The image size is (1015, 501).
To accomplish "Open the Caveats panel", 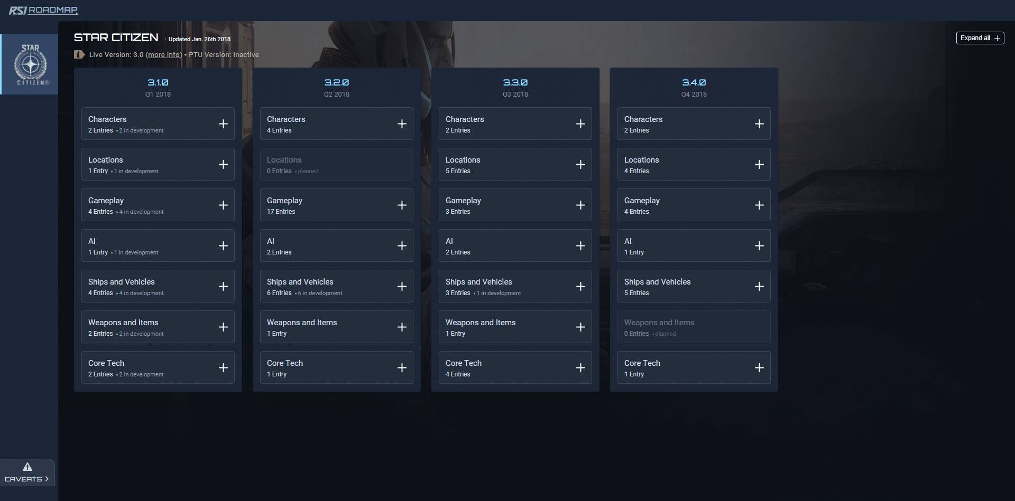I will click(26, 479).
